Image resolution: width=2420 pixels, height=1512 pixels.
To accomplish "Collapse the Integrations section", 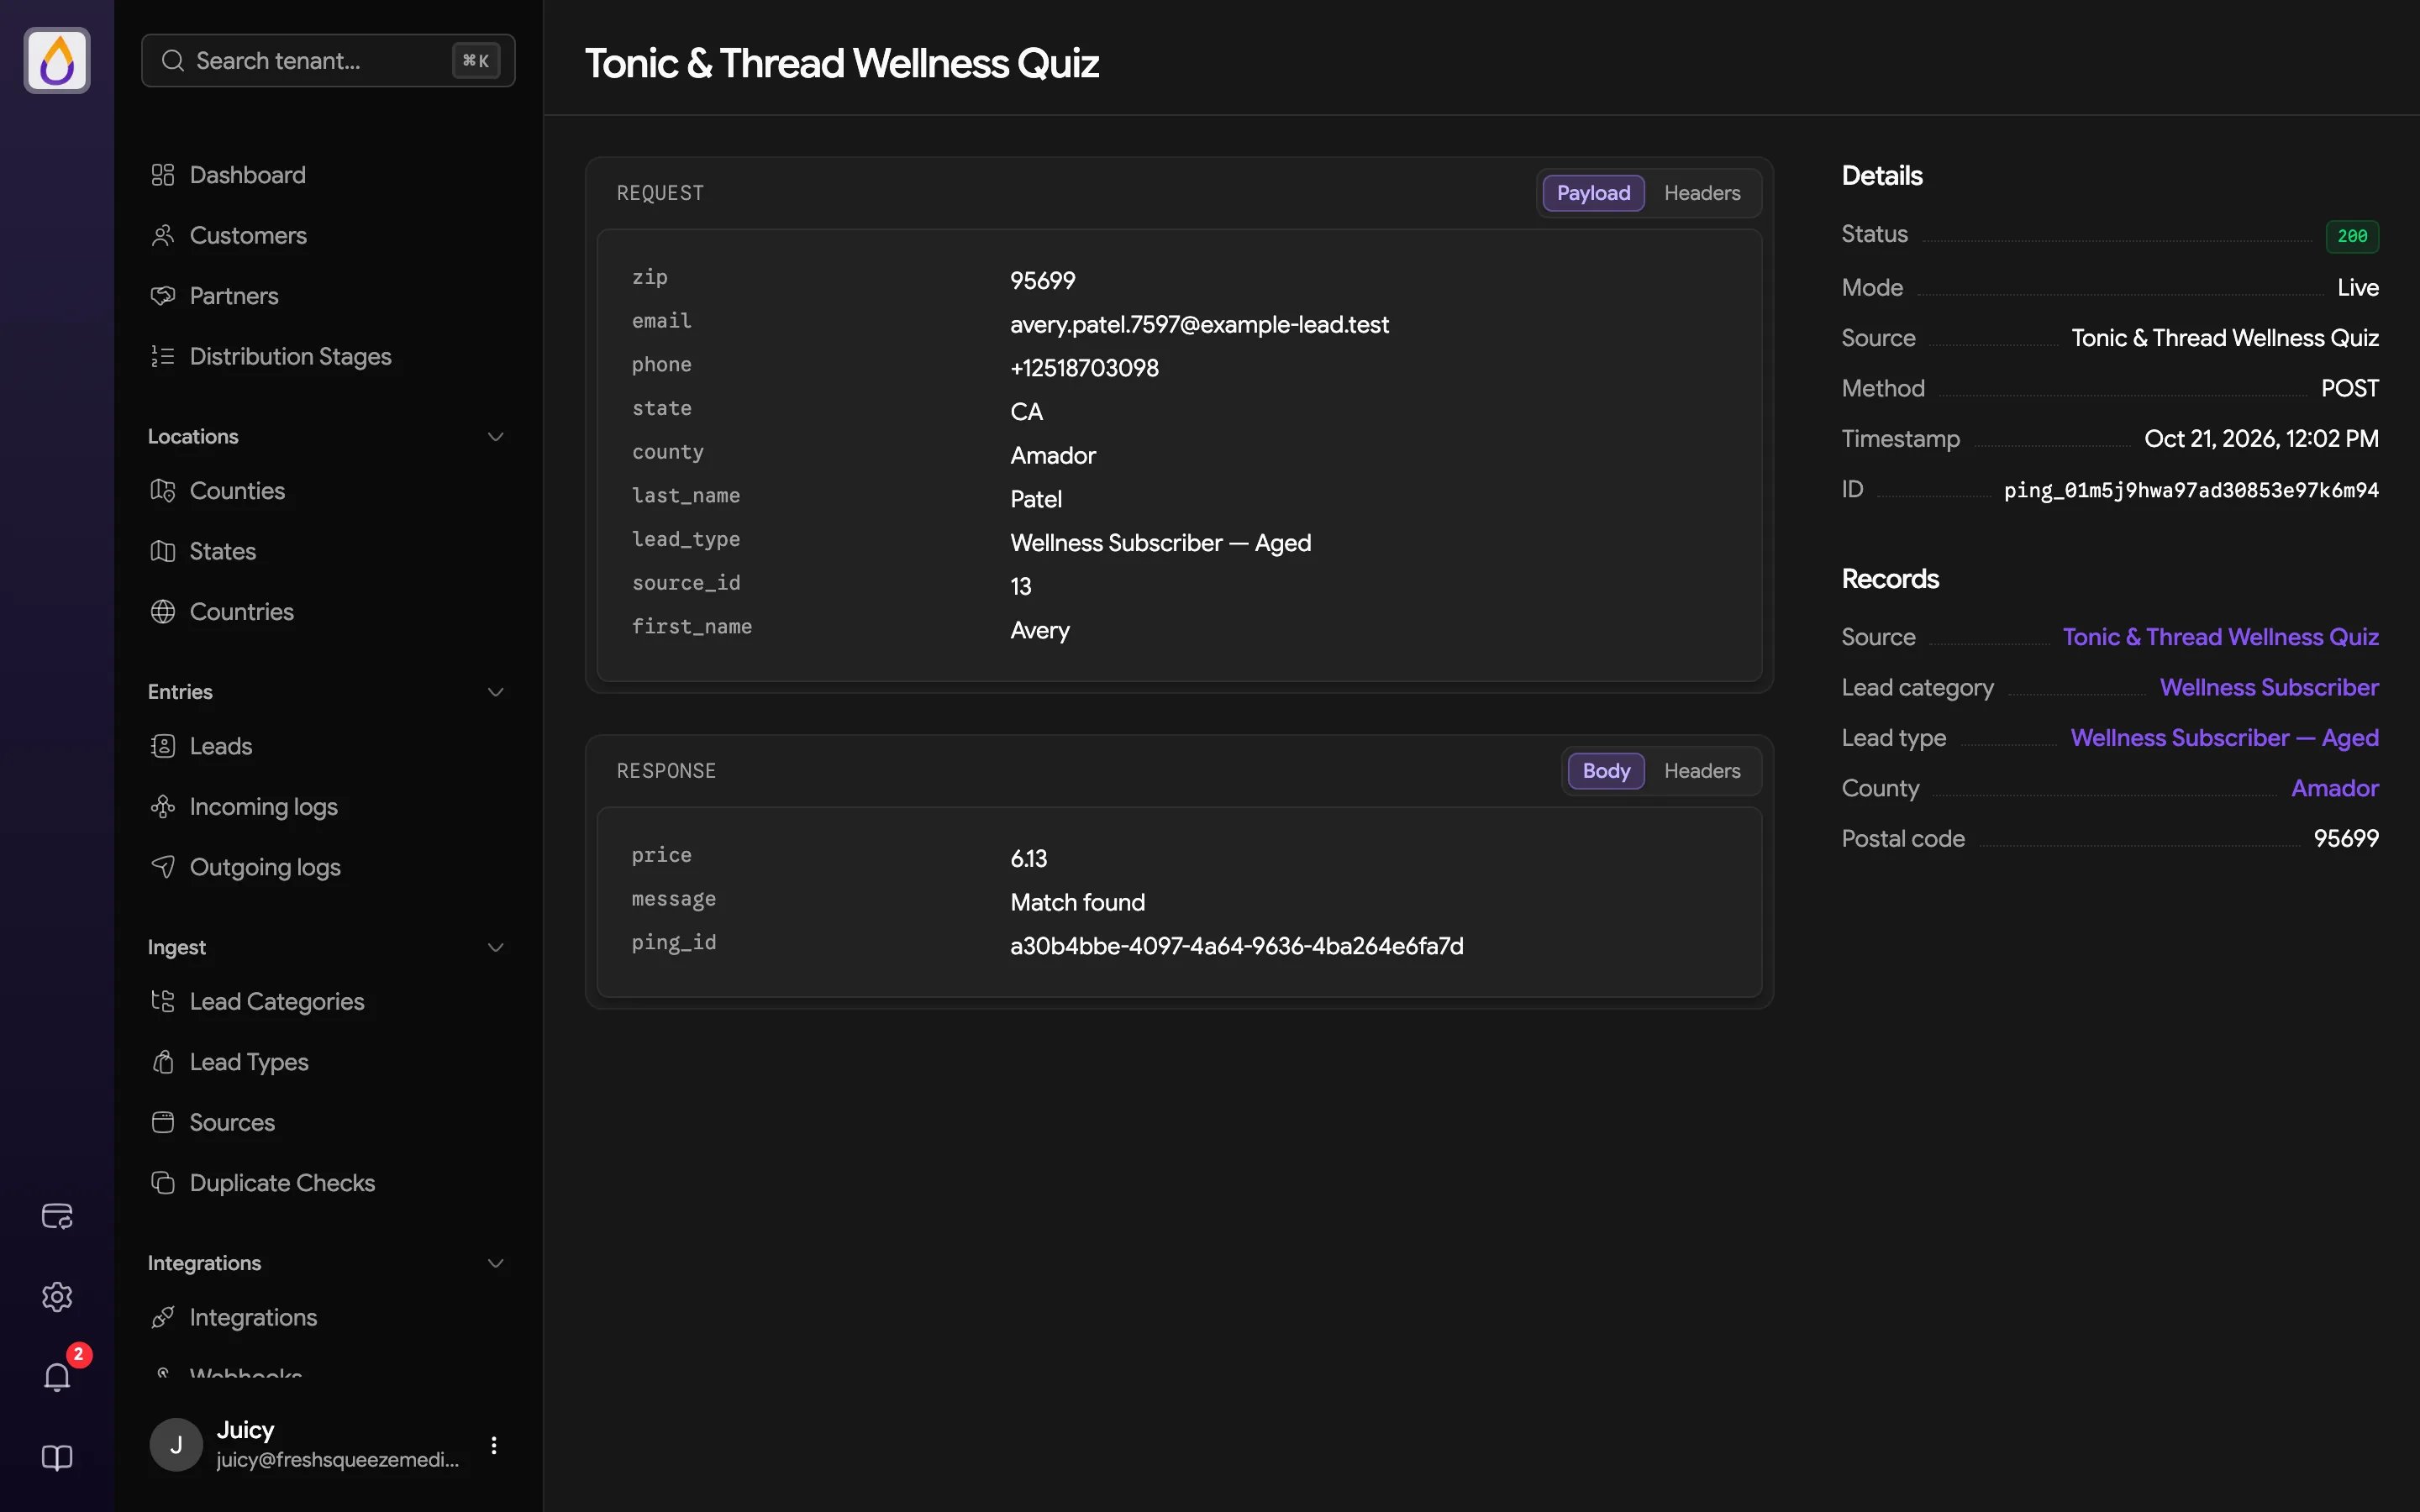I will click(x=495, y=1263).
